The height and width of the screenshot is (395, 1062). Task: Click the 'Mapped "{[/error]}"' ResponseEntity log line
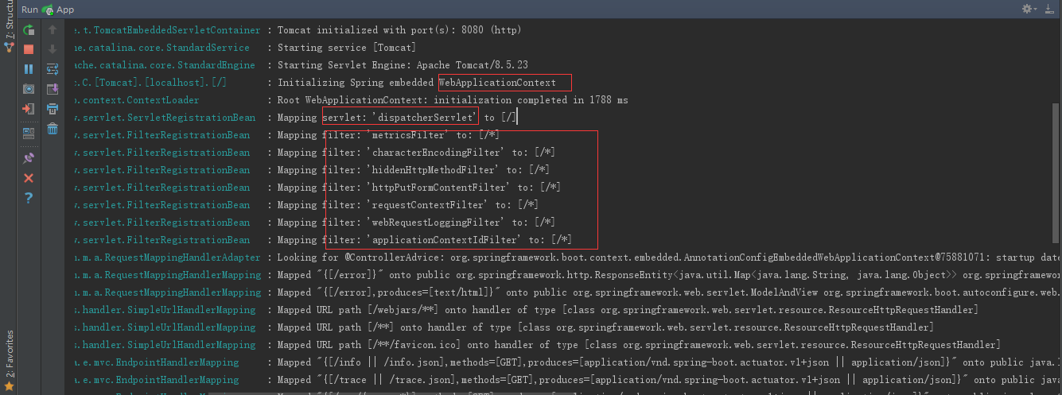pos(669,275)
